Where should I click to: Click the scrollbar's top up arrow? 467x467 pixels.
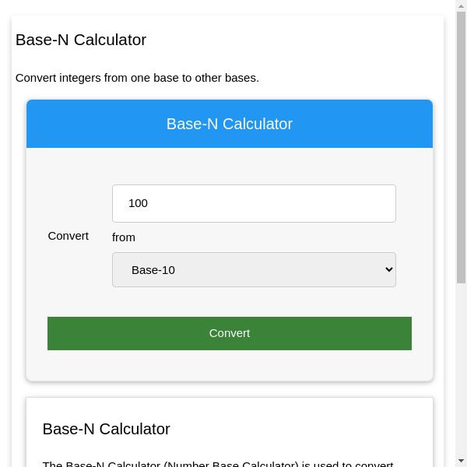[x=461, y=6]
